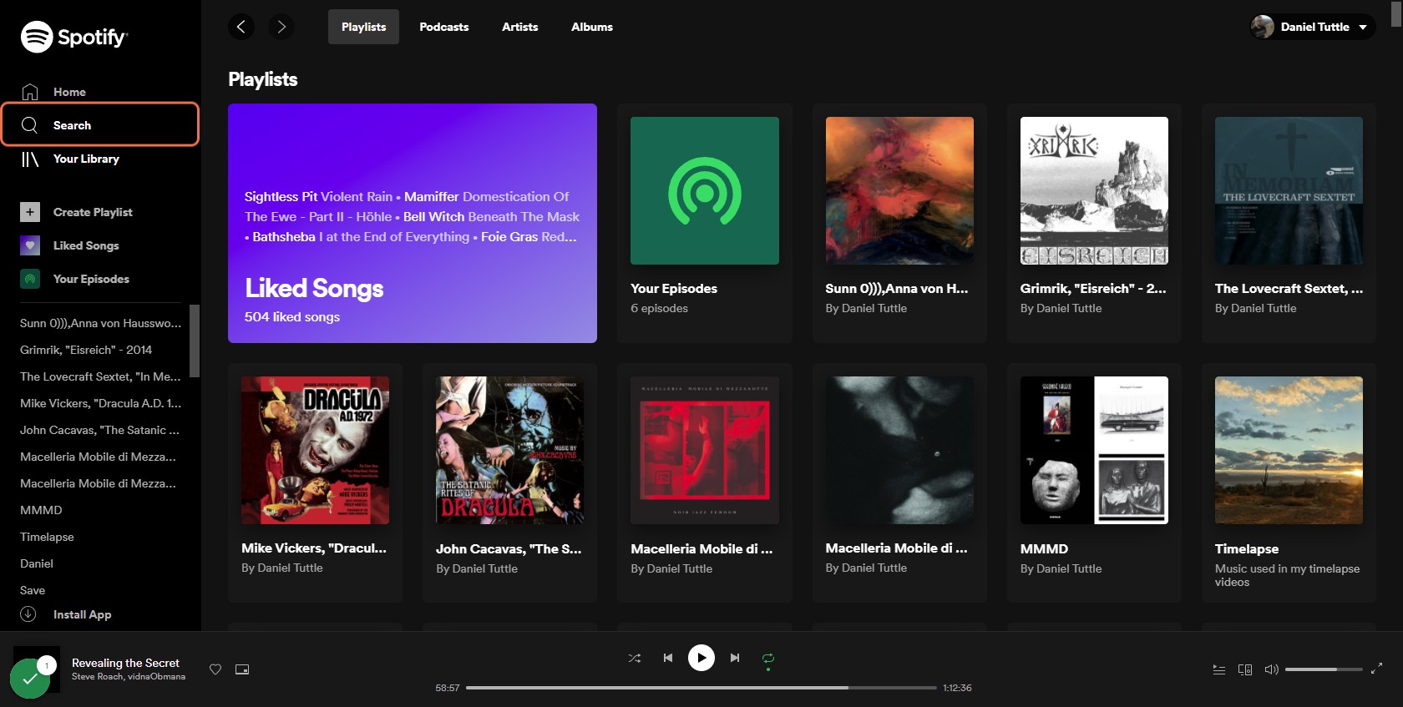
Task: Open picture-in-picture mini player icon
Action: click(242, 669)
